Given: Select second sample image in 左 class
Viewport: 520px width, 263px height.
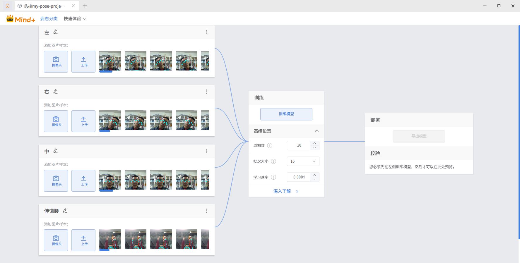Looking at the screenshot, I should pos(136,61).
